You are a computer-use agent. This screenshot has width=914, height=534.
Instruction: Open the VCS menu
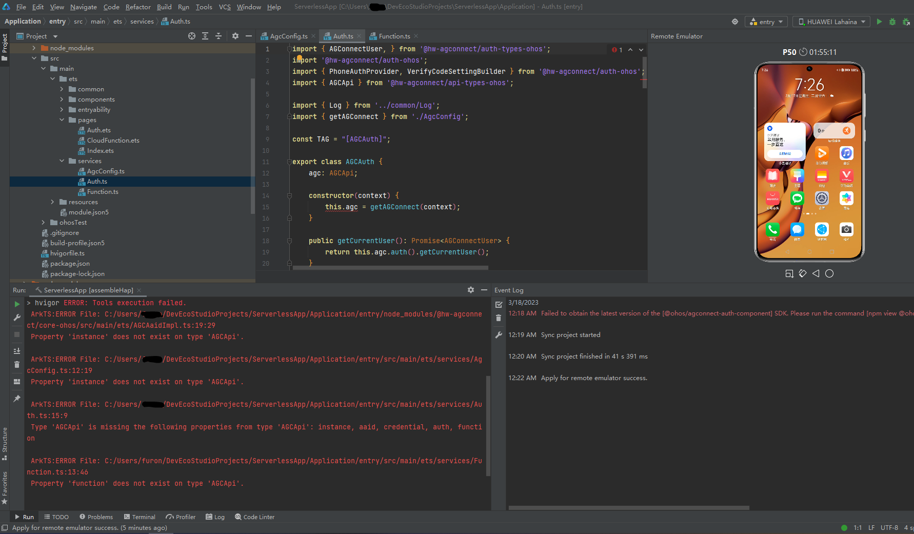225,7
